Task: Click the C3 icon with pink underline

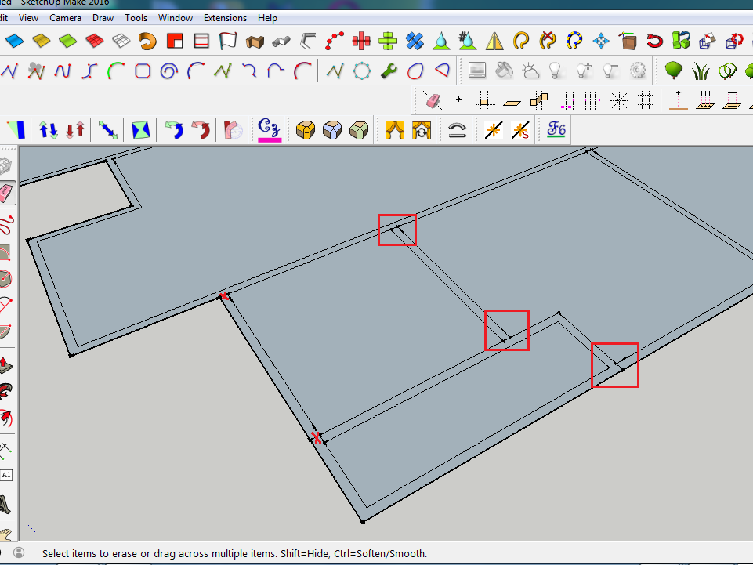Action: 269,130
